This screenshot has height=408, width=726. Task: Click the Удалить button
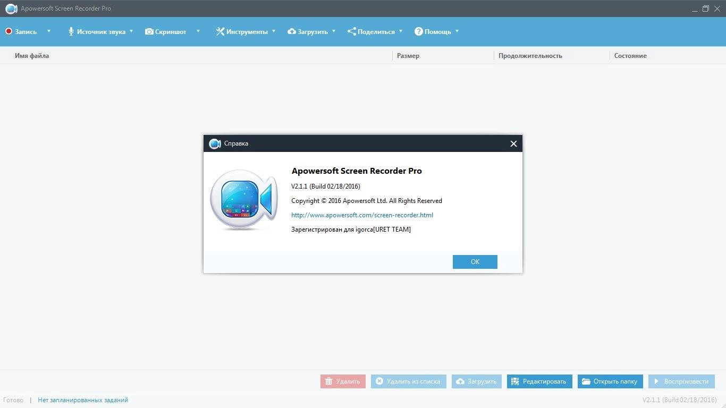pos(343,381)
